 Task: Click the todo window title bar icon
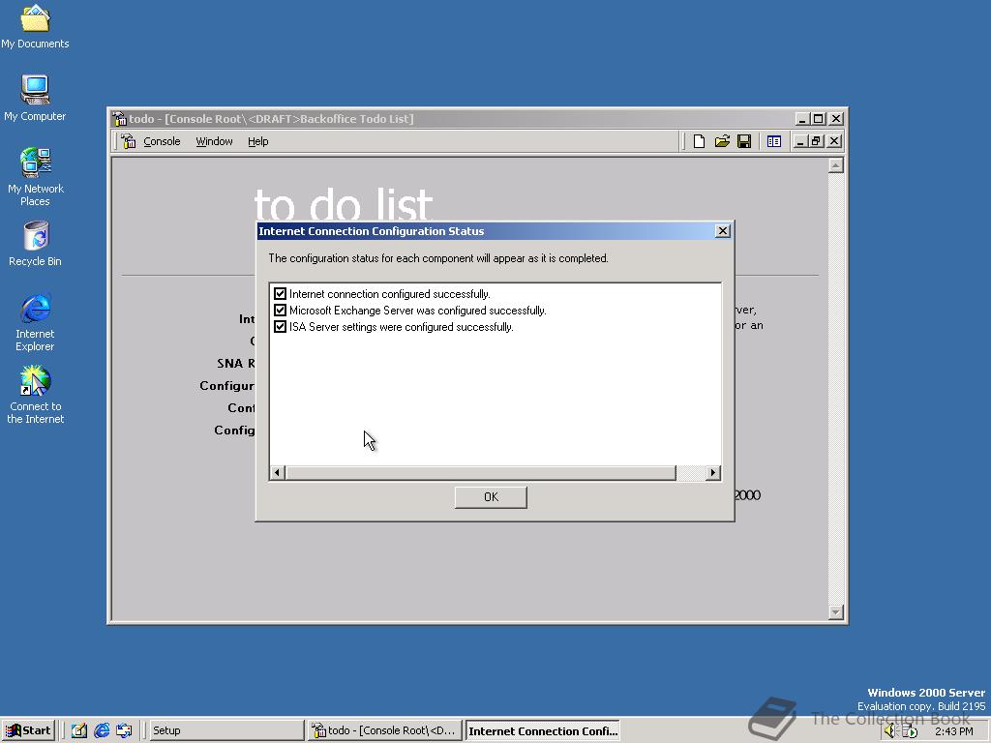pos(119,119)
